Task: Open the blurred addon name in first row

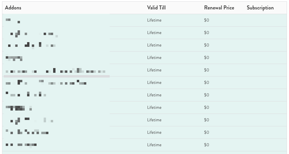Action: pyautogui.click(x=13, y=21)
